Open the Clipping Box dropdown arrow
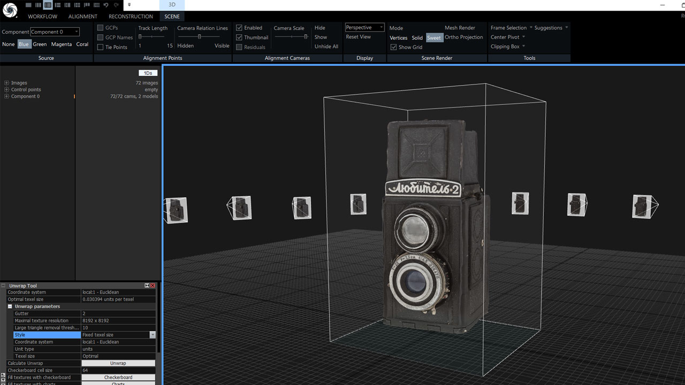 (524, 47)
